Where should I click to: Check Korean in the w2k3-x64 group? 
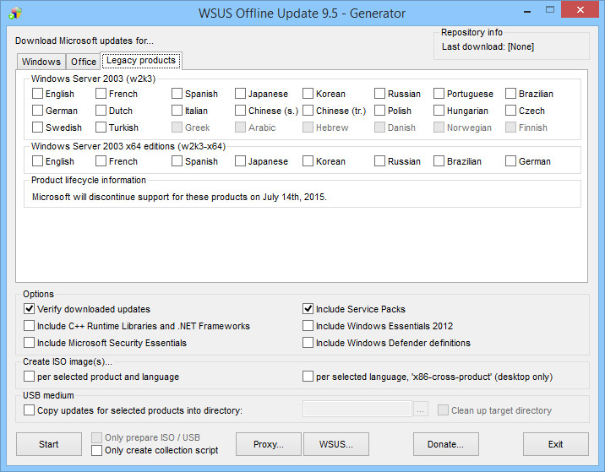tap(308, 161)
